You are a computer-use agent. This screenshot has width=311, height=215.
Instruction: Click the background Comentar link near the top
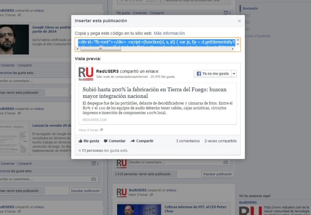140,13
